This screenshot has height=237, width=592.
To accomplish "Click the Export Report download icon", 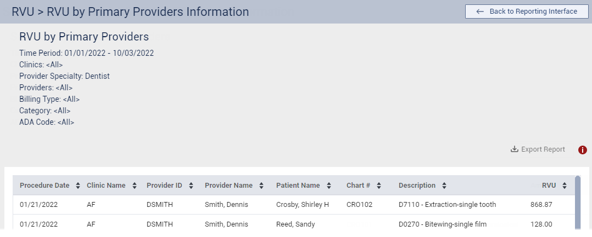I will [x=515, y=149].
